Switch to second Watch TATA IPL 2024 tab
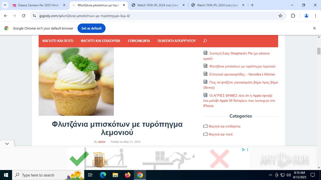This screenshot has width=321, height=180. pyautogui.click(x=218, y=5)
